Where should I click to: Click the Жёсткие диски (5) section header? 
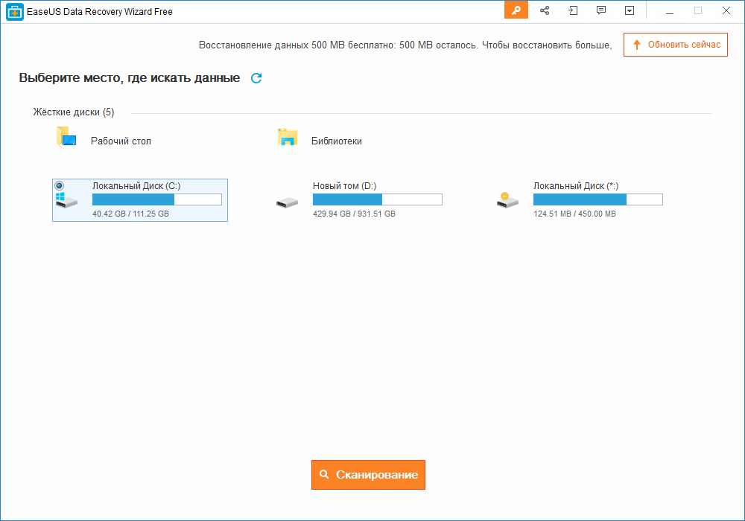(74, 112)
